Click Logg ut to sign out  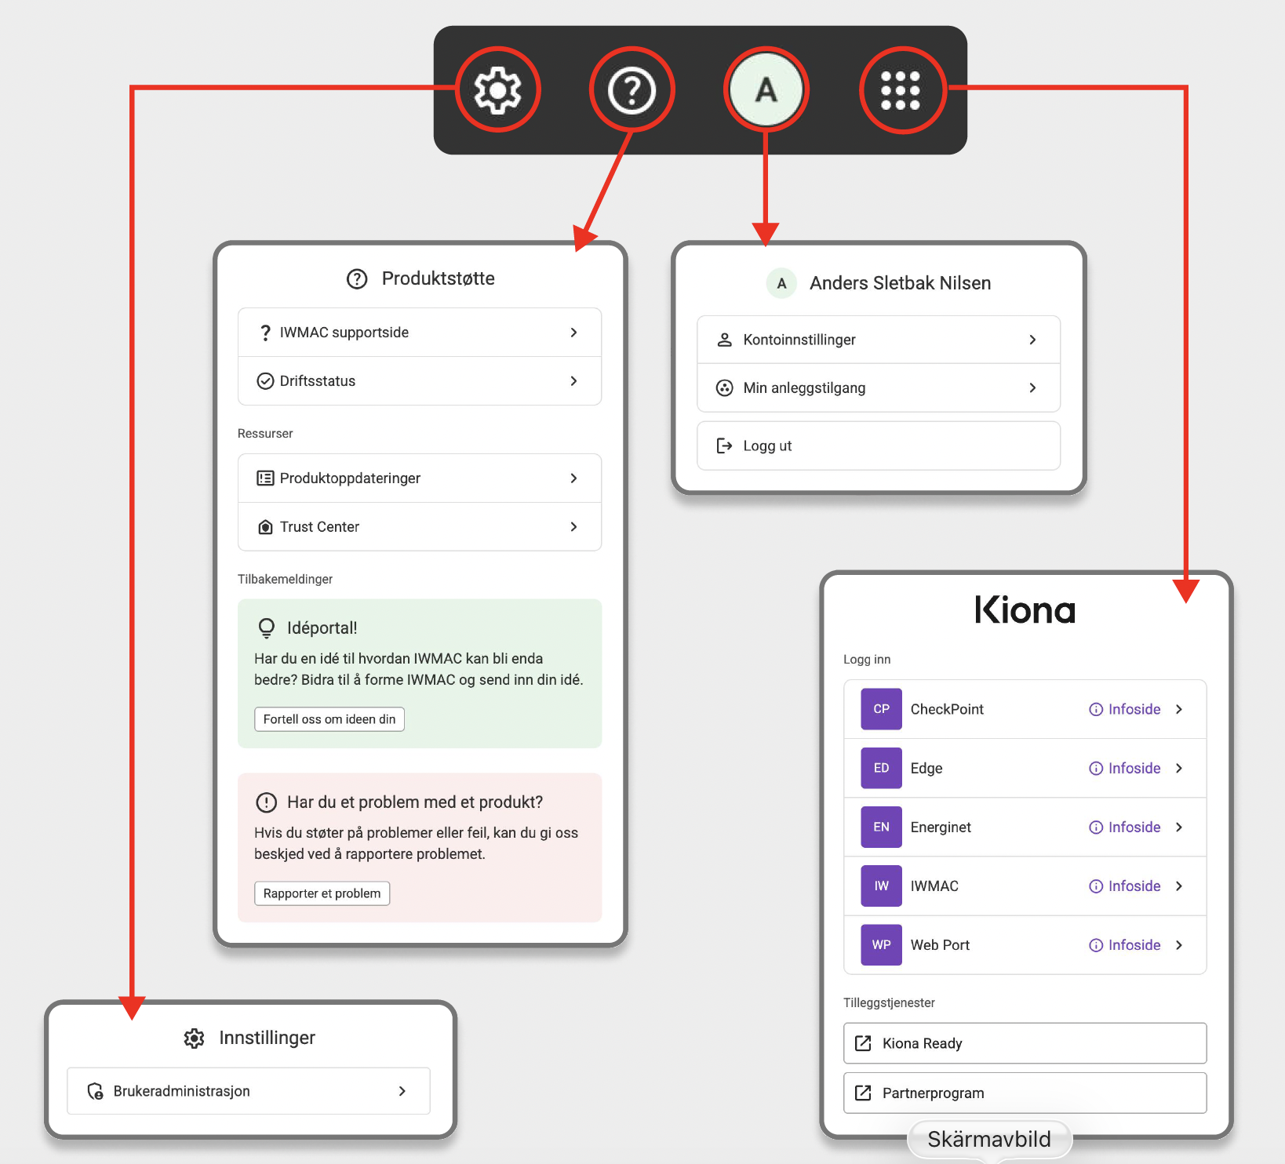[x=879, y=446]
